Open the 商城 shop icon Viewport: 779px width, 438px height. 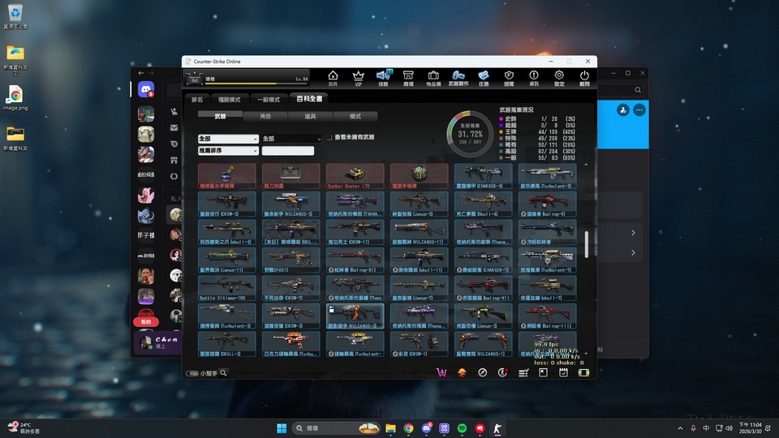click(x=408, y=78)
